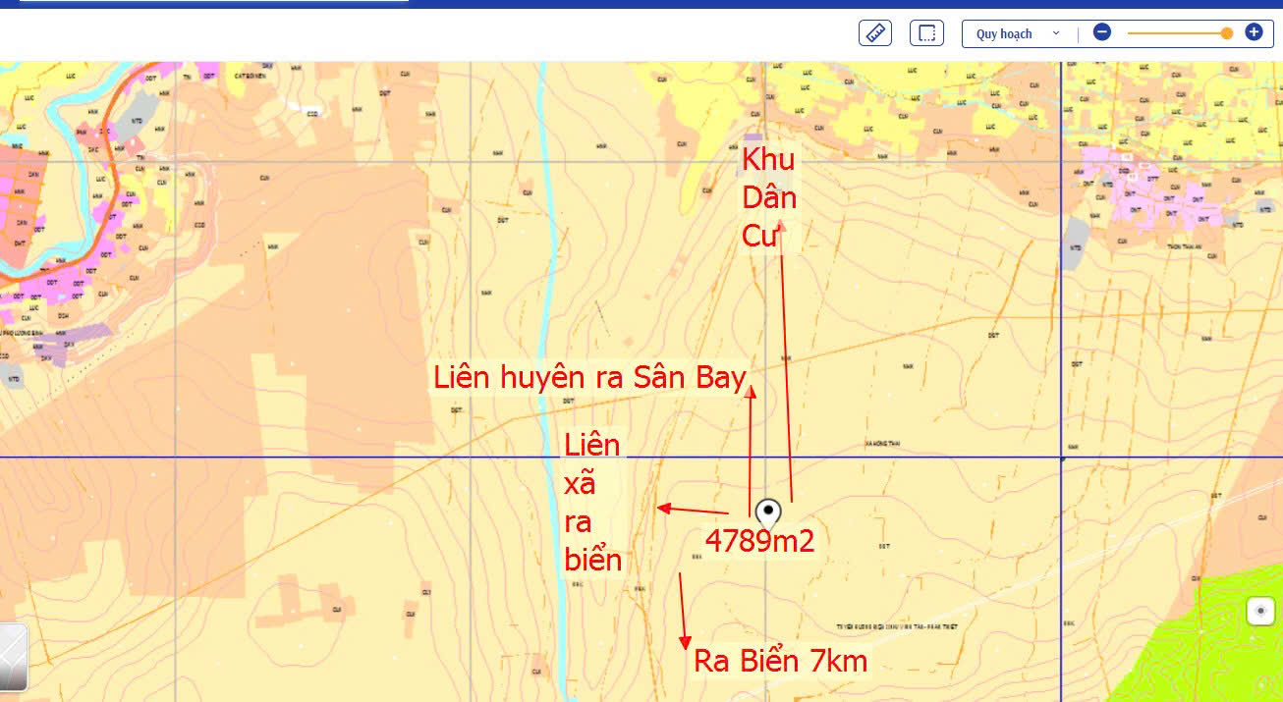Image resolution: width=1283 pixels, height=702 pixels.
Task: Click the XÃ HỒNG THÁI map label
Action: coord(882,442)
